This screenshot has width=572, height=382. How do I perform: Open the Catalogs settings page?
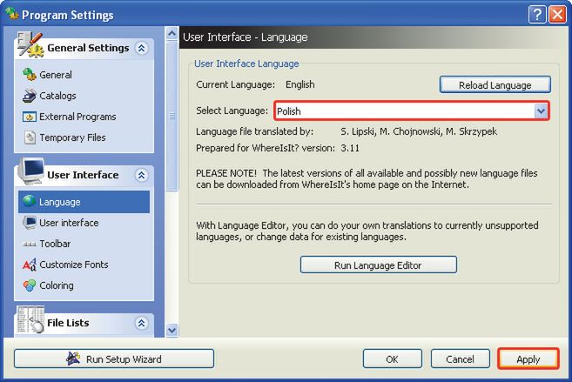57,96
